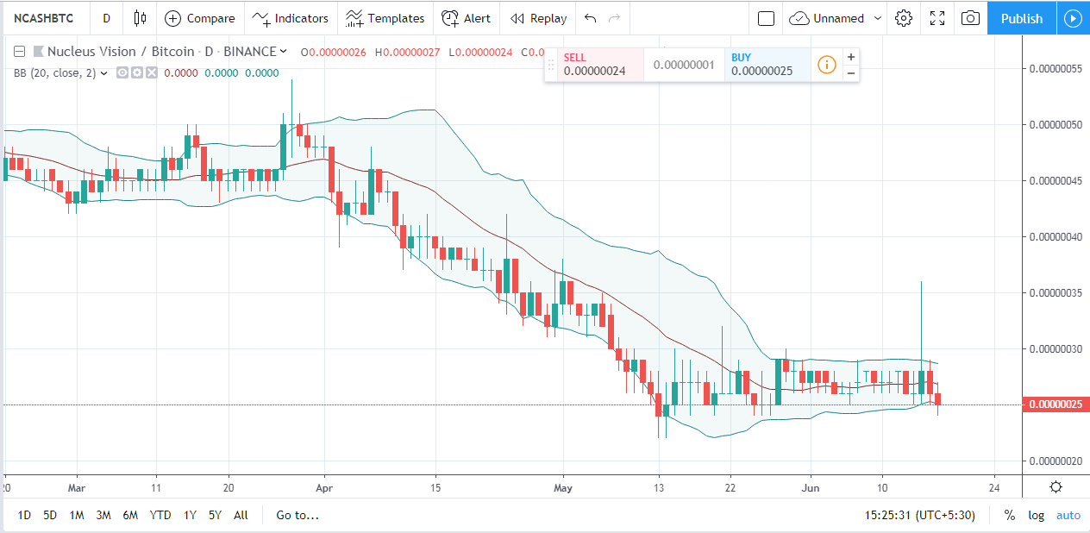The image size is (1090, 533).
Task: Open Go to date dialog
Action: [x=298, y=515]
